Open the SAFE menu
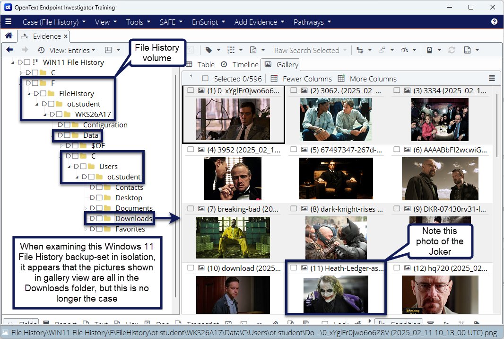This screenshot has width=504, height=339. [171, 22]
